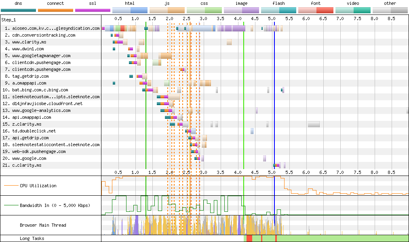This screenshot has width=409, height=242.
Task: Click the font legend red swatch
Action: click(x=316, y=10)
